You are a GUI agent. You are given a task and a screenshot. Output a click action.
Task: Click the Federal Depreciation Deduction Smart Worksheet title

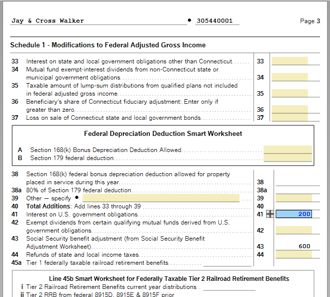pos(163,133)
